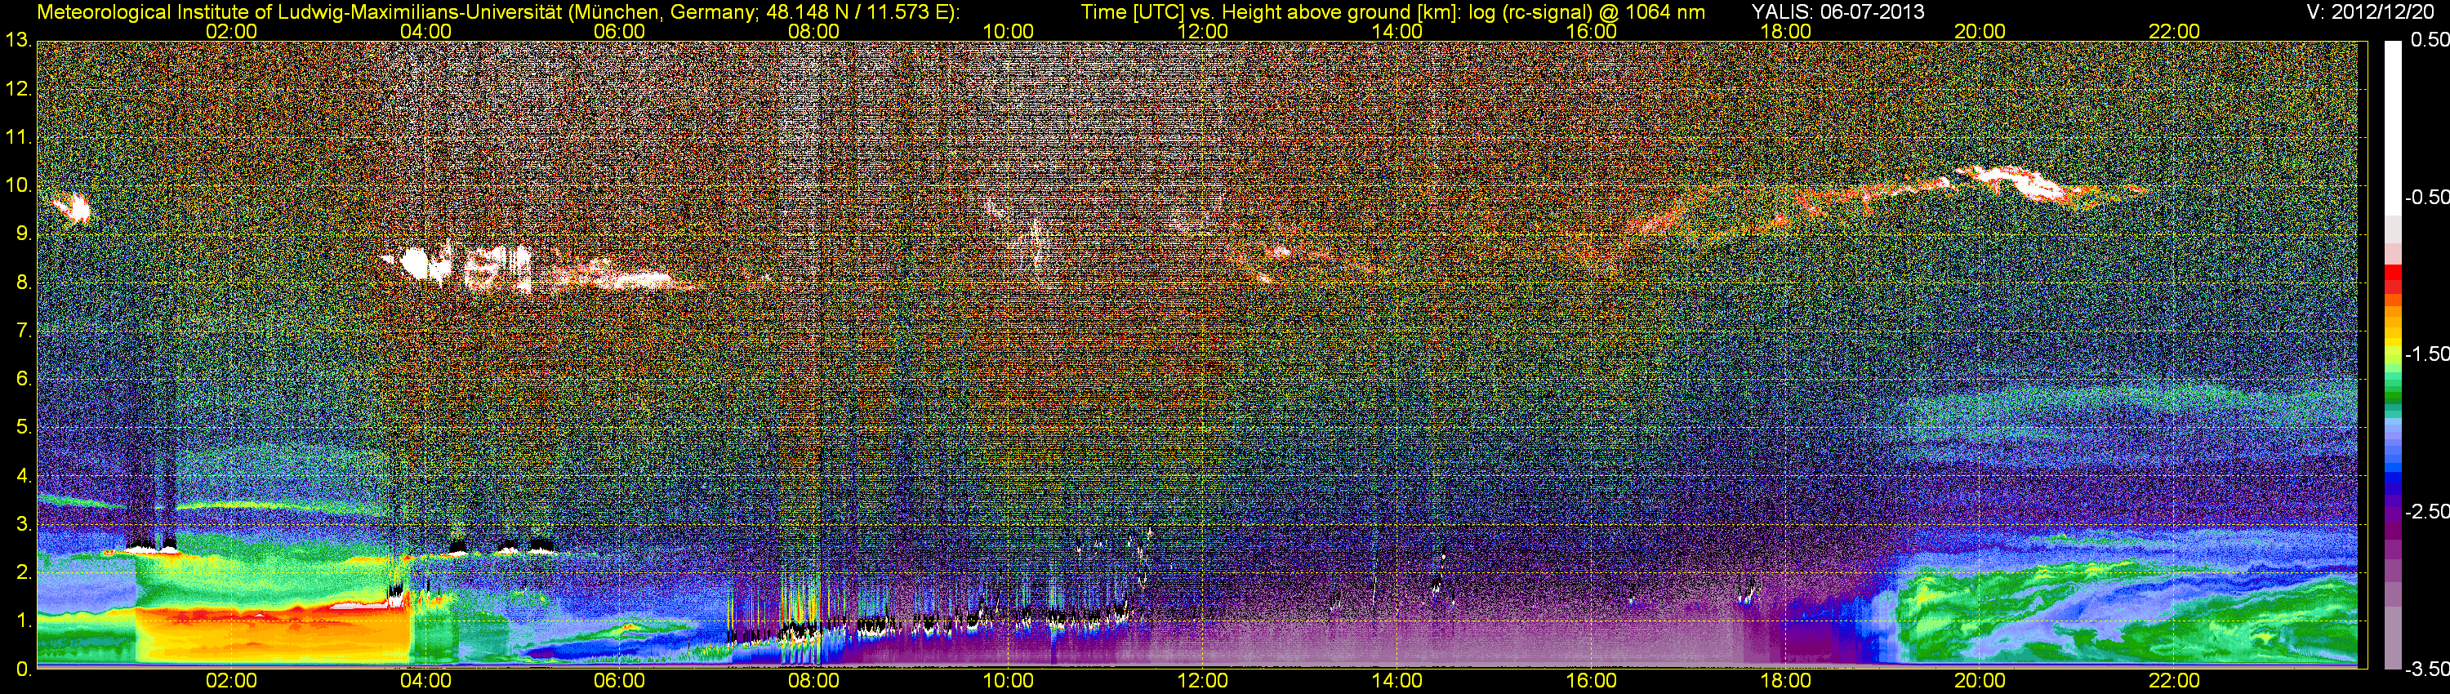Click the 12:00 label on the bottom time axis
Screen dimensions: 2450x694
coord(1202,681)
